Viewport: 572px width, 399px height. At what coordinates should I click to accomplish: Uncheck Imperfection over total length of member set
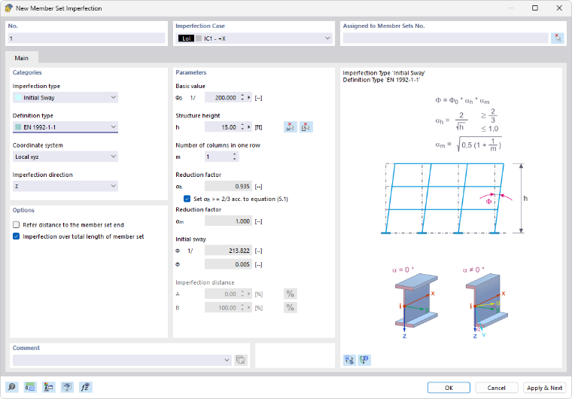[16, 236]
